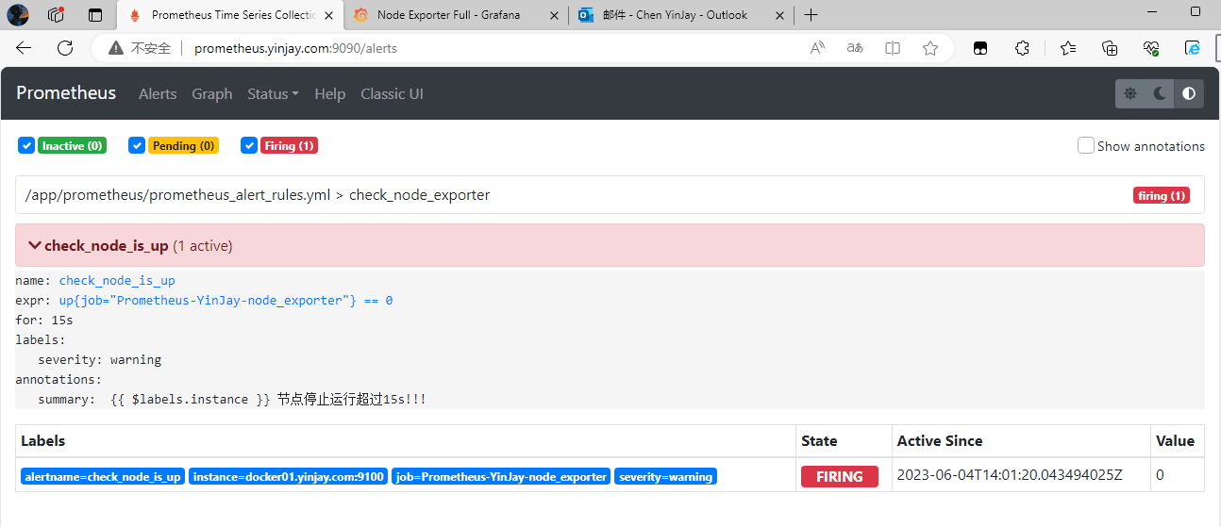Switch to Classic UI

392,93
